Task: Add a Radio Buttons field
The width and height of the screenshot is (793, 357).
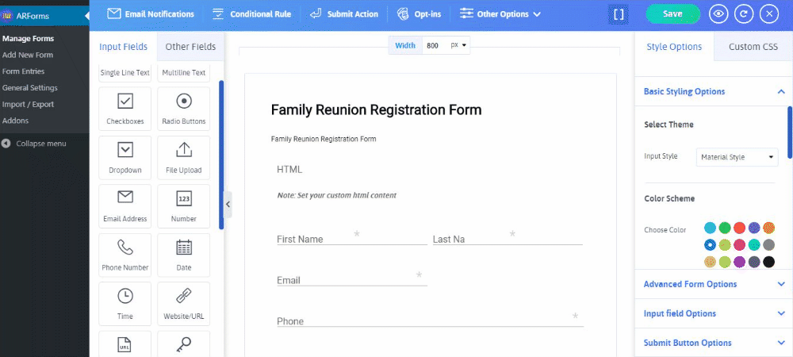Action: click(x=184, y=108)
